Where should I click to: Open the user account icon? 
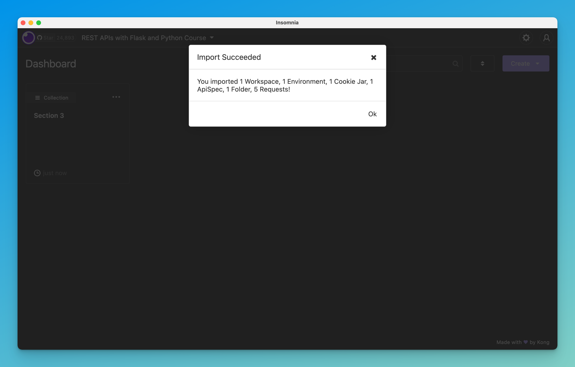point(546,38)
